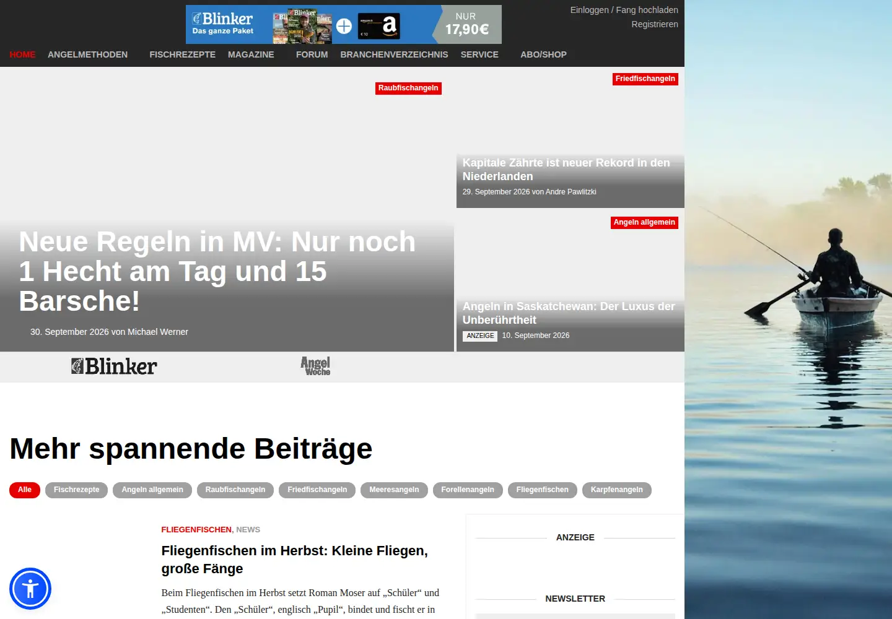Click the Raubfischangeln category tag
892x619 pixels.
pyautogui.click(x=408, y=88)
